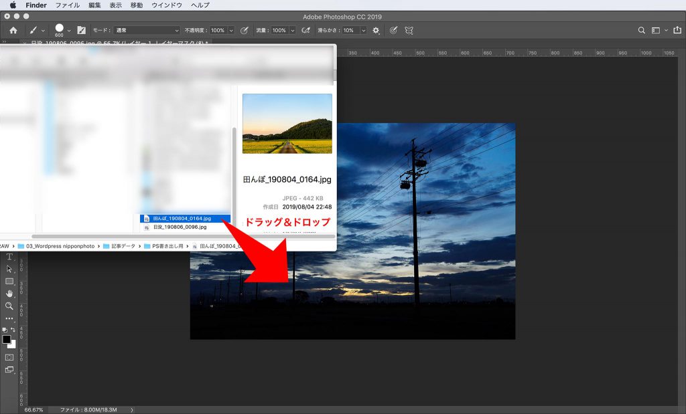Screen dimensions: 686x414
Task: Open the 移動 menu
Action: 137,5
